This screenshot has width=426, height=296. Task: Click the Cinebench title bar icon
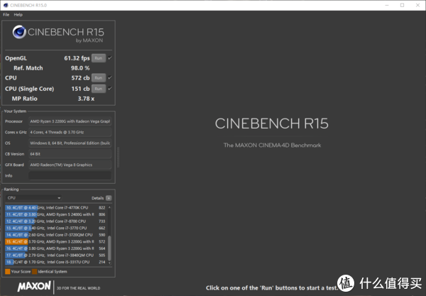(x=6, y=5)
